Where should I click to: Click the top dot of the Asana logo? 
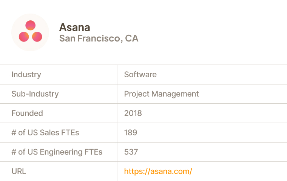(x=30, y=25)
